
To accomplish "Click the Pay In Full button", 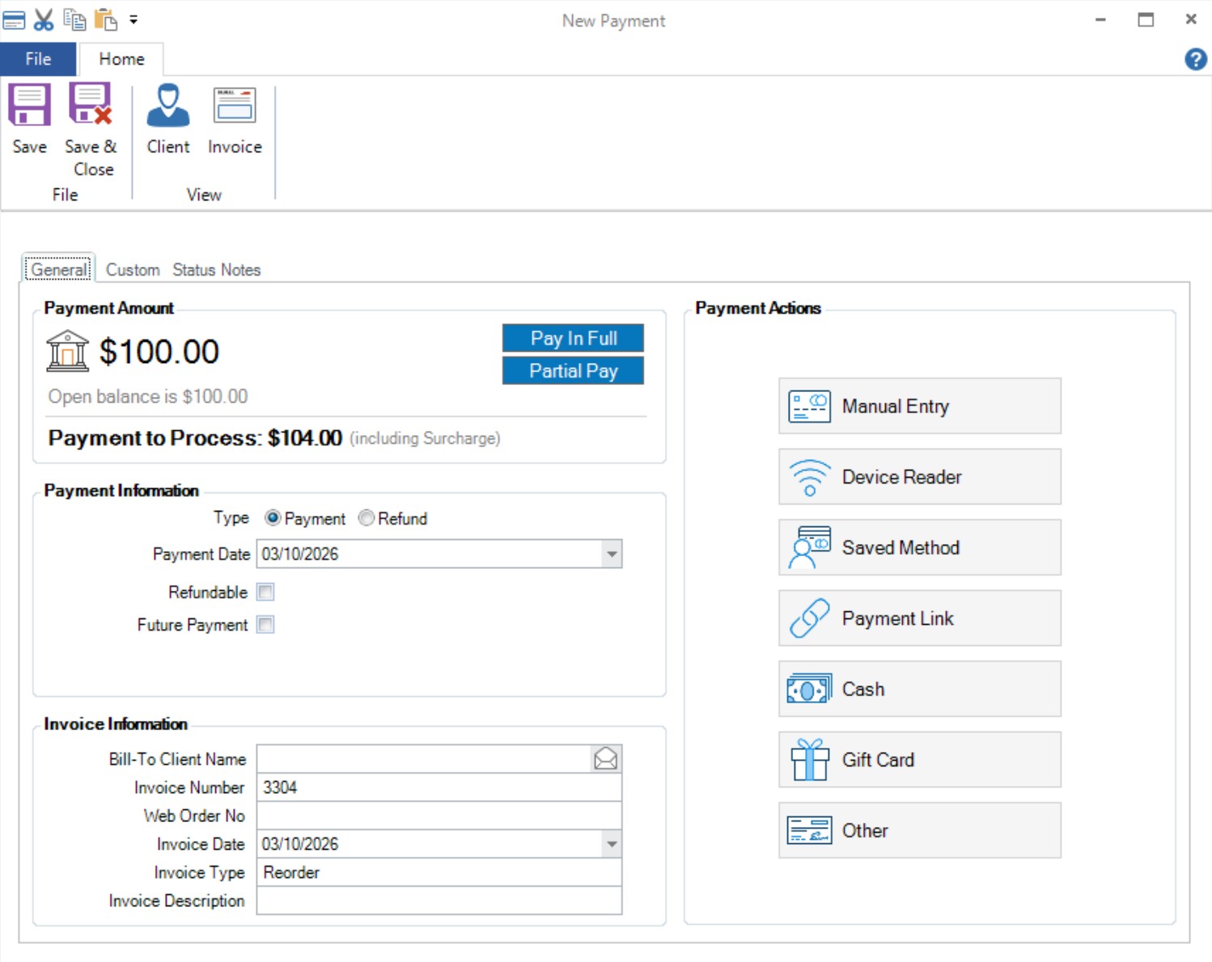I will click(x=573, y=338).
